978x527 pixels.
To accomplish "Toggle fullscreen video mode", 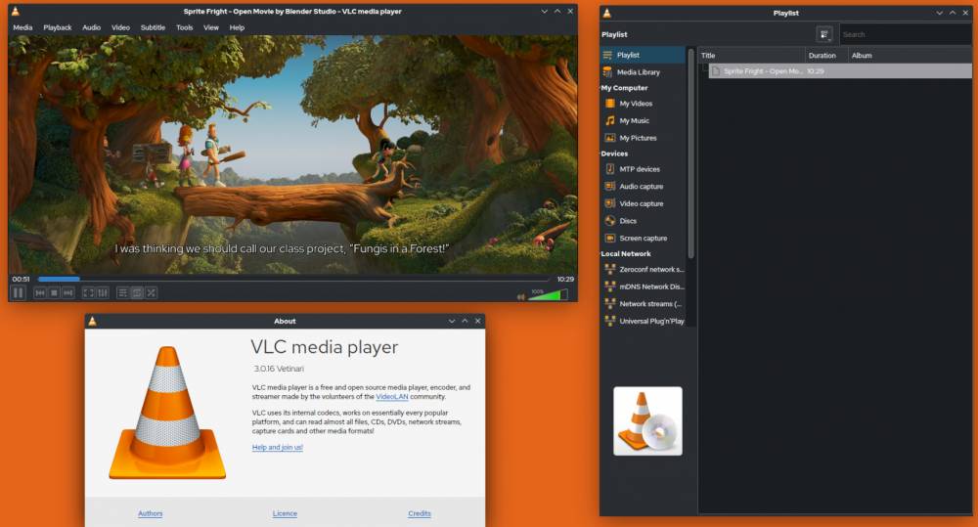I will 89,292.
